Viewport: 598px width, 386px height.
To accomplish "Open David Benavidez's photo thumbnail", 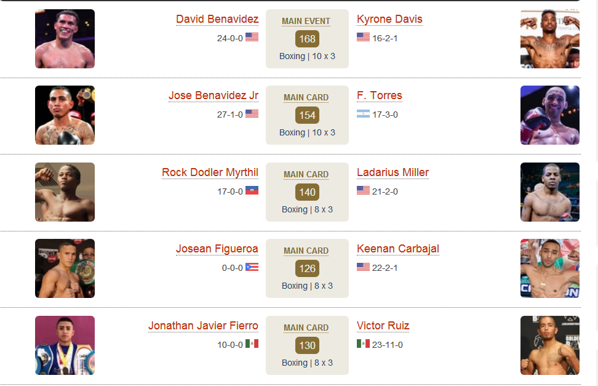I will 65,39.
